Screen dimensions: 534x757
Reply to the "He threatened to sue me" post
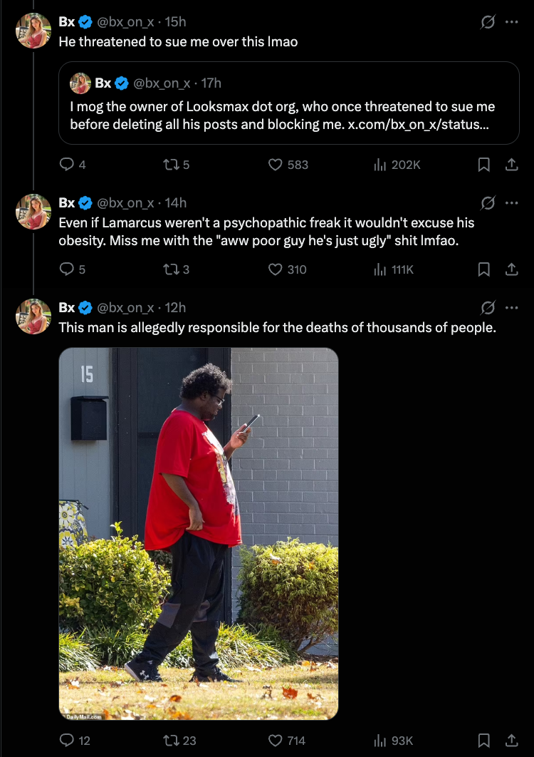tap(67, 165)
